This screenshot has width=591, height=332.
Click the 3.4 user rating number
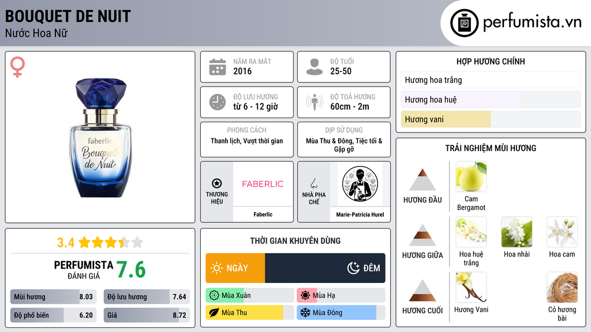(x=66, y=243)
